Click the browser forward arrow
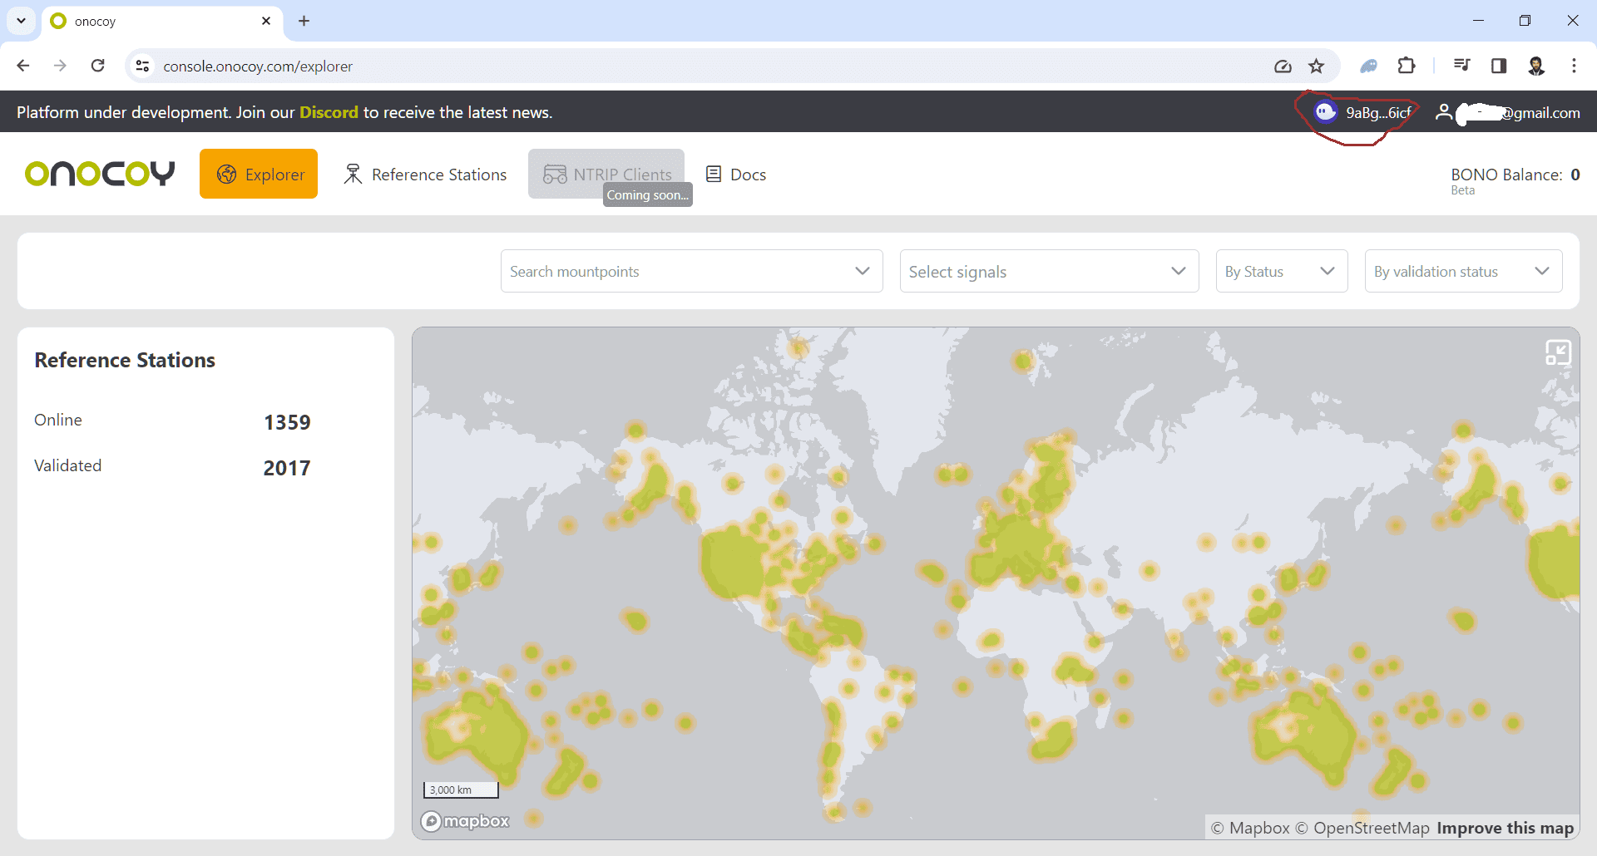Viewport: 1597px width, 856px height. click(60, 66)
